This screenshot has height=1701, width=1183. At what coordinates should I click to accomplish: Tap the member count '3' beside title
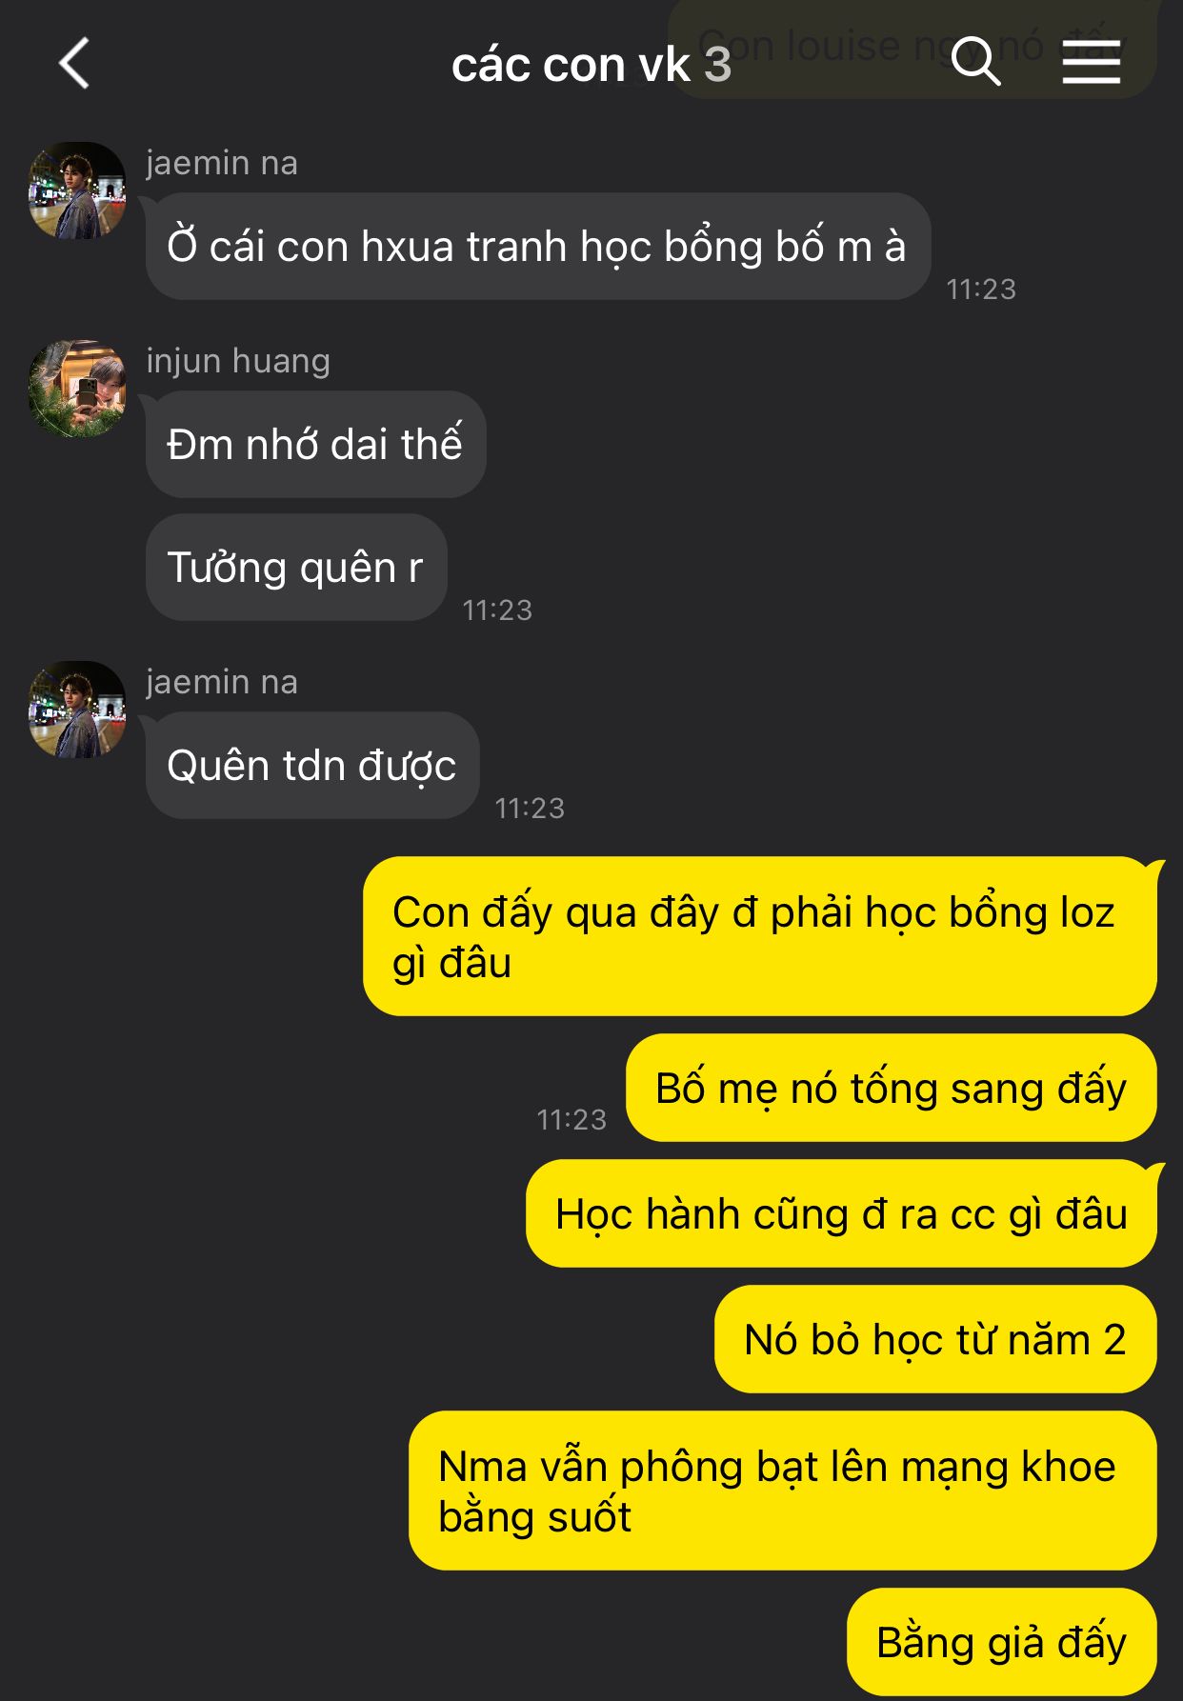(x=717, y=65)
